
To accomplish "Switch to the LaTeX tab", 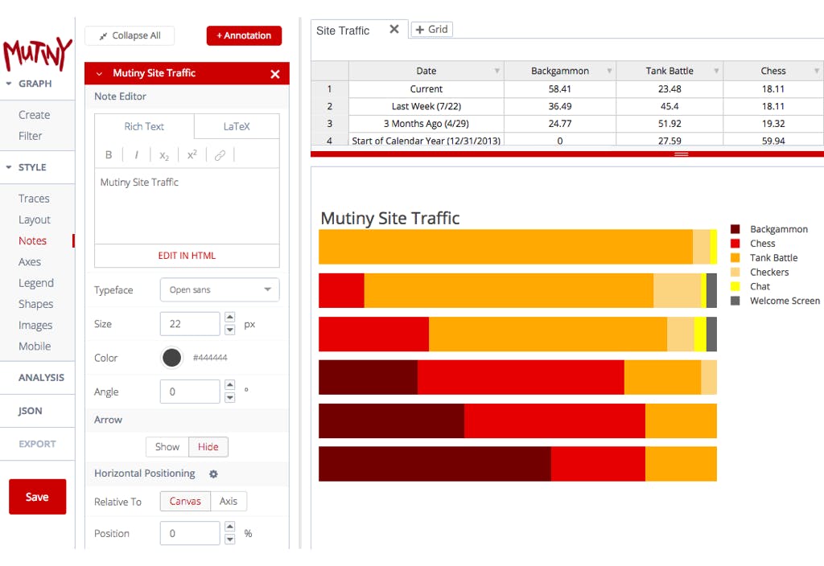I will click(x=237, y=126).
